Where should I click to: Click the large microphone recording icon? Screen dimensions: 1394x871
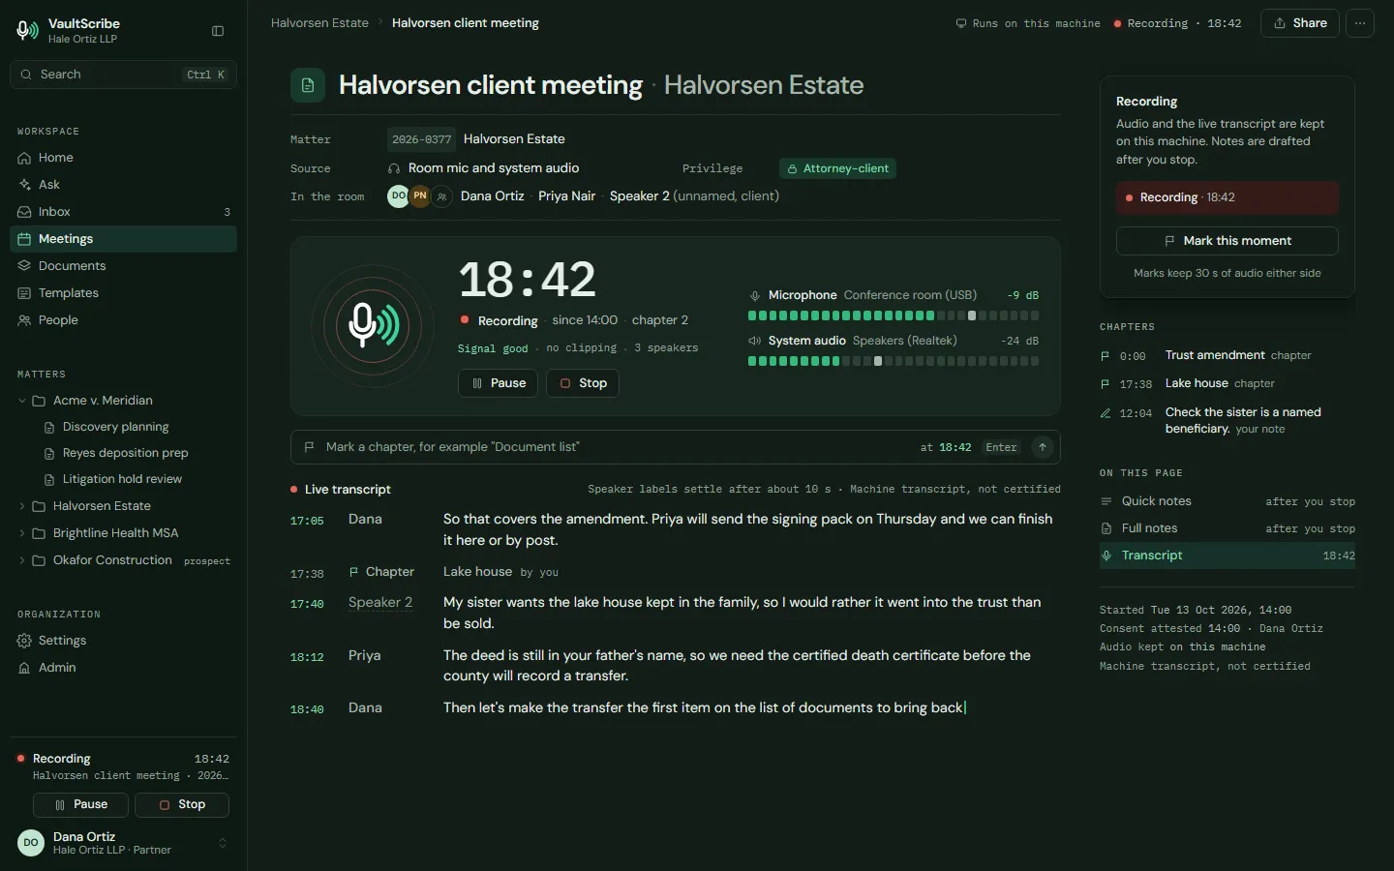373,326
